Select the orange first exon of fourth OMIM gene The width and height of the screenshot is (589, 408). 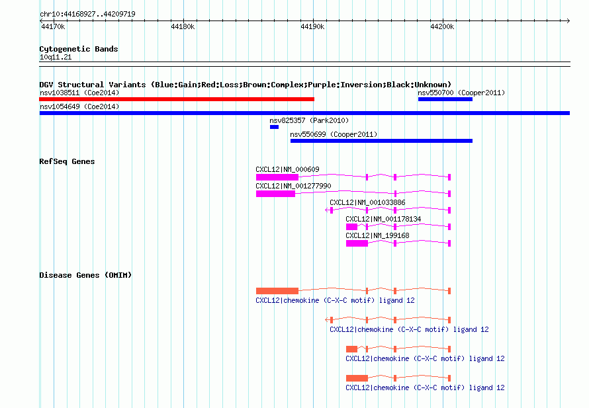tap(357, 378)
